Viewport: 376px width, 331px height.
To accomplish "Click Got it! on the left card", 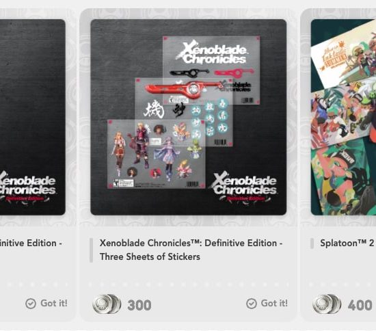I will [54, 303].
